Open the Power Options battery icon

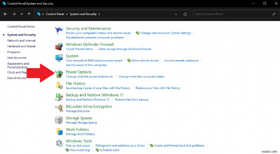[x=59, y=74]
